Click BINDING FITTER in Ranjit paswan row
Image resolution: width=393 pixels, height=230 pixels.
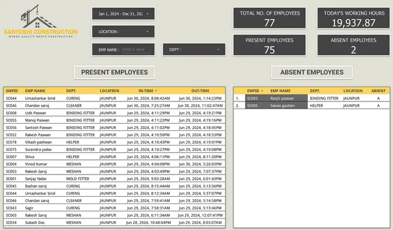pos(324,98)
